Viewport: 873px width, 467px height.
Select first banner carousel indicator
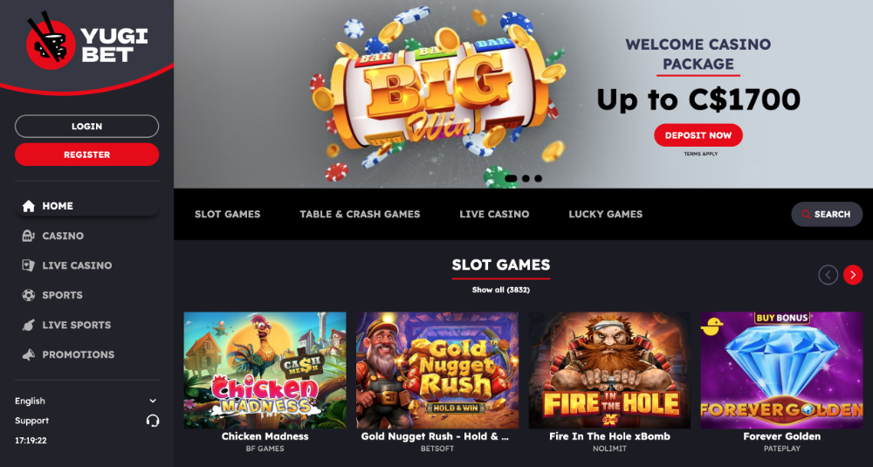(x=511, y=179)
